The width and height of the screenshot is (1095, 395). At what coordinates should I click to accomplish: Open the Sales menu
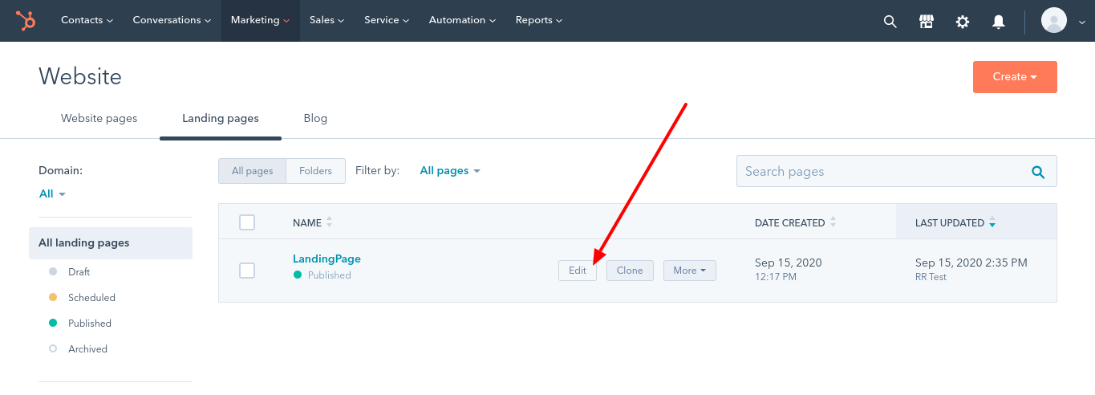[x=326, y=20]
